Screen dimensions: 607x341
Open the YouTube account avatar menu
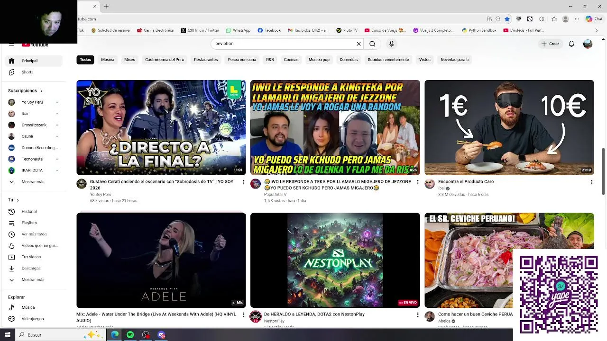[x=588, y=44]
